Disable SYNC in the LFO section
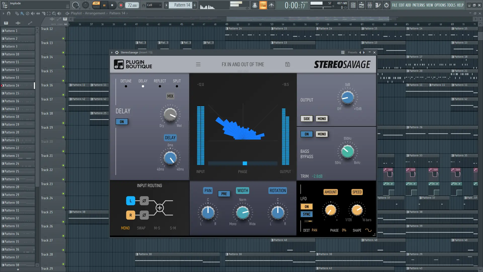Screen dimensions: 483x272 [x=307, y=214]
